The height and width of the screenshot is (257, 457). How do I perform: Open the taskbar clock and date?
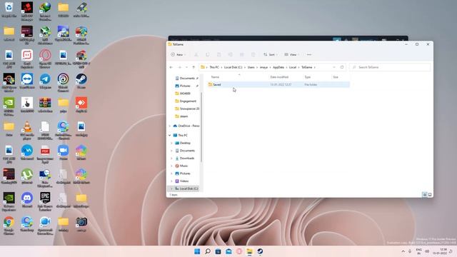coord(440,251)
